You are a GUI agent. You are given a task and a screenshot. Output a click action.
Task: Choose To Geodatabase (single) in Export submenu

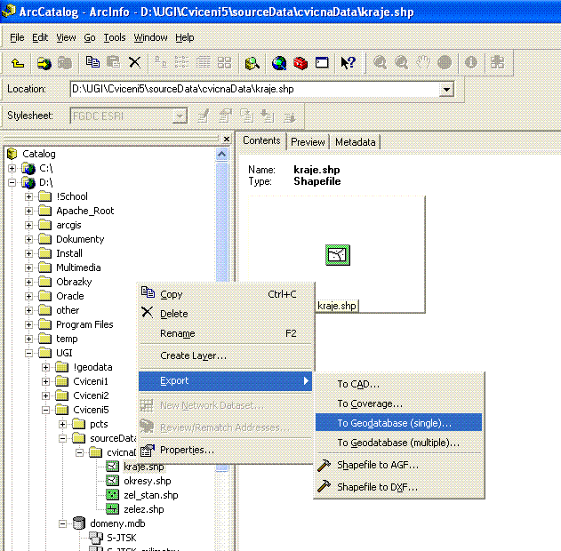[x=398, y=423]
